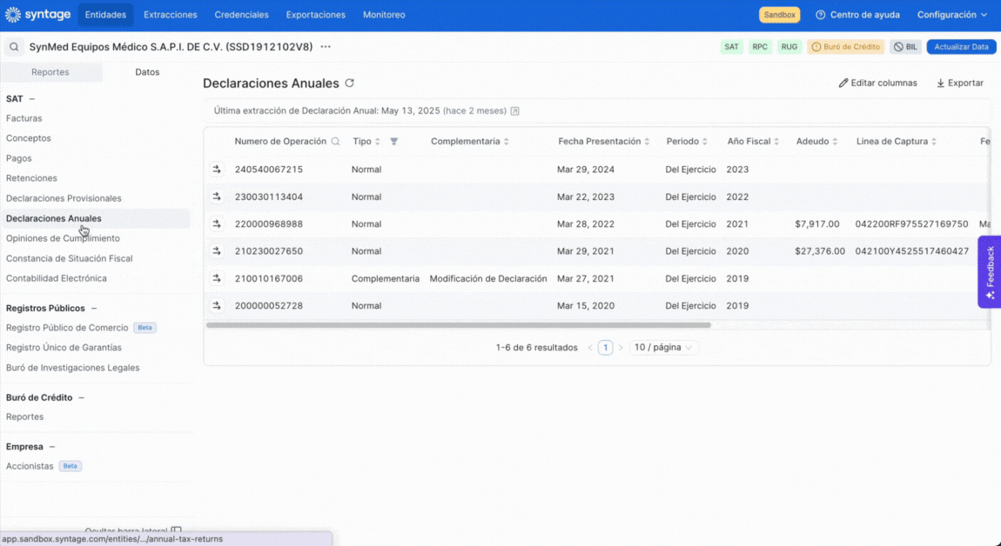Open row detail icon for operation 210010167006
The height and width of the screenshot is (546, 1001).
click(x=217, y=278)
